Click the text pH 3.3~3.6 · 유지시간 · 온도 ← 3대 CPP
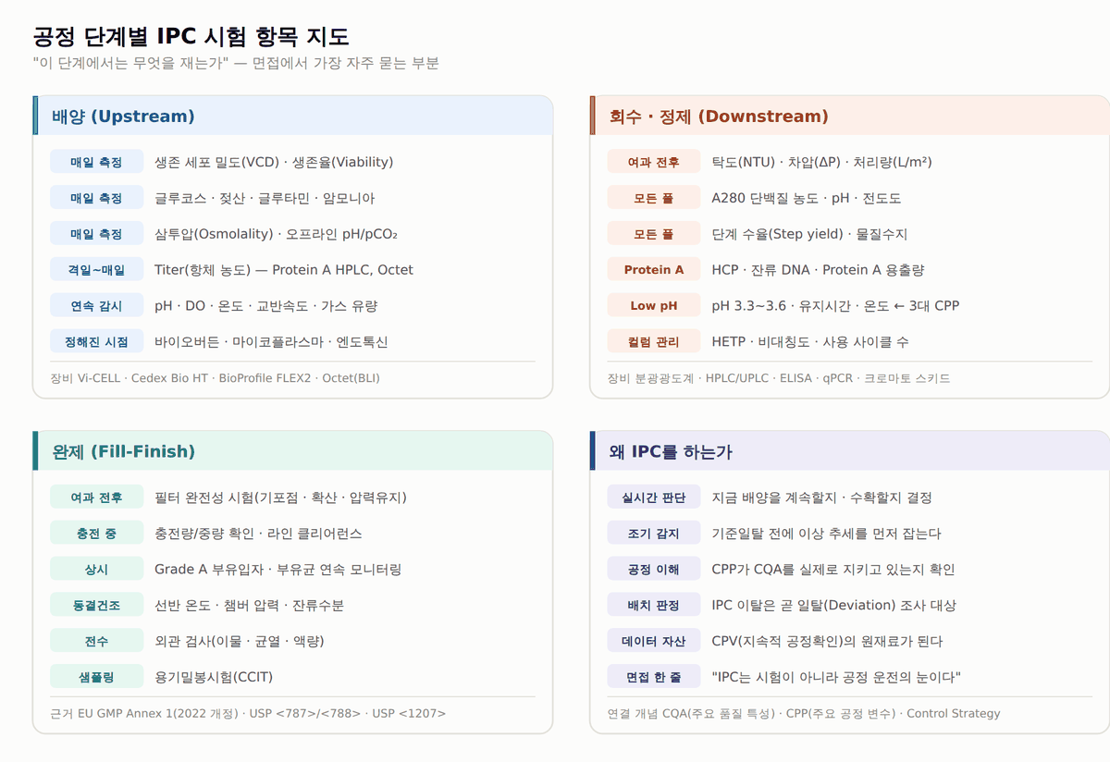The width and height of the screenshot is (1110, 762). (835, 306)
